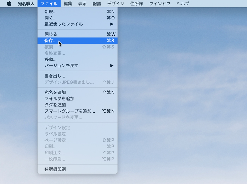Click 保存... to save the file

[x=50, y=41]
